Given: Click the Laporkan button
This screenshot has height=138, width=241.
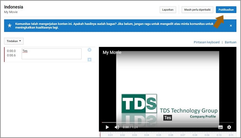Looking at the screenshot, I should click(x=168, y=10).
